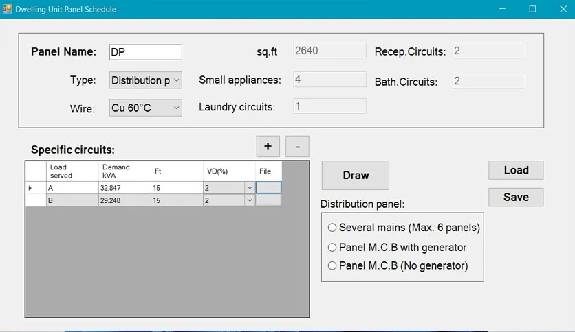This screenshot has width=575, height=332.
Task: Expand the VD(%) dropdown in row B
Action: (x=250, y=200)
